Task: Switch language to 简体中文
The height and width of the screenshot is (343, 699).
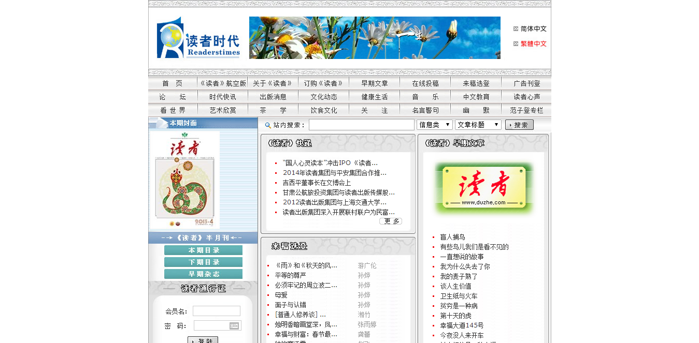Action: pyautogui.click(x=533, y=29)
